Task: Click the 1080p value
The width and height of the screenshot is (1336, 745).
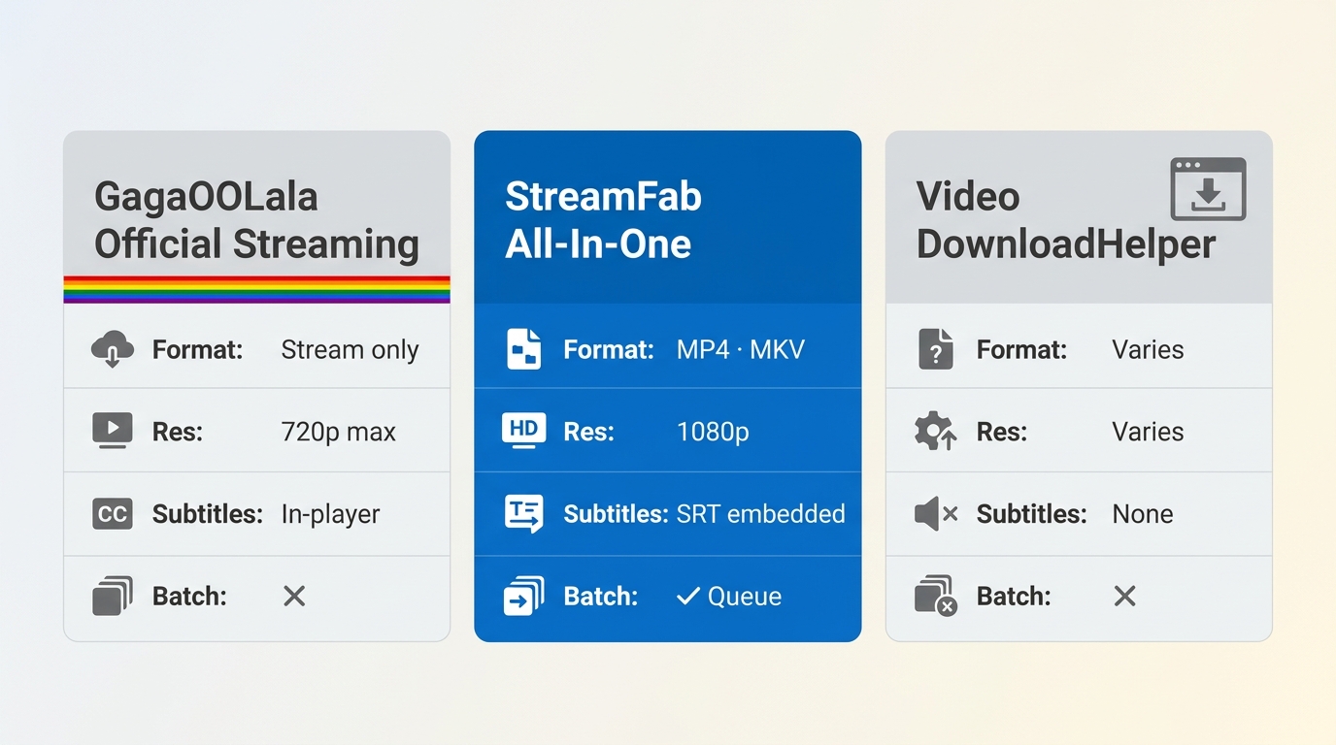Action: pyautogui.click(x=713, y=432)
